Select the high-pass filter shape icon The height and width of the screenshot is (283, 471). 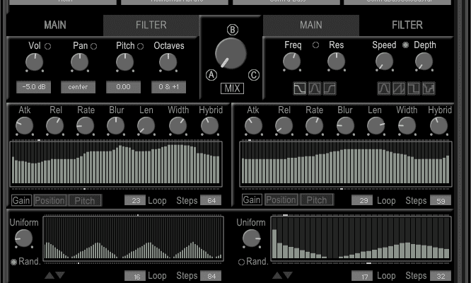[330, 88]
